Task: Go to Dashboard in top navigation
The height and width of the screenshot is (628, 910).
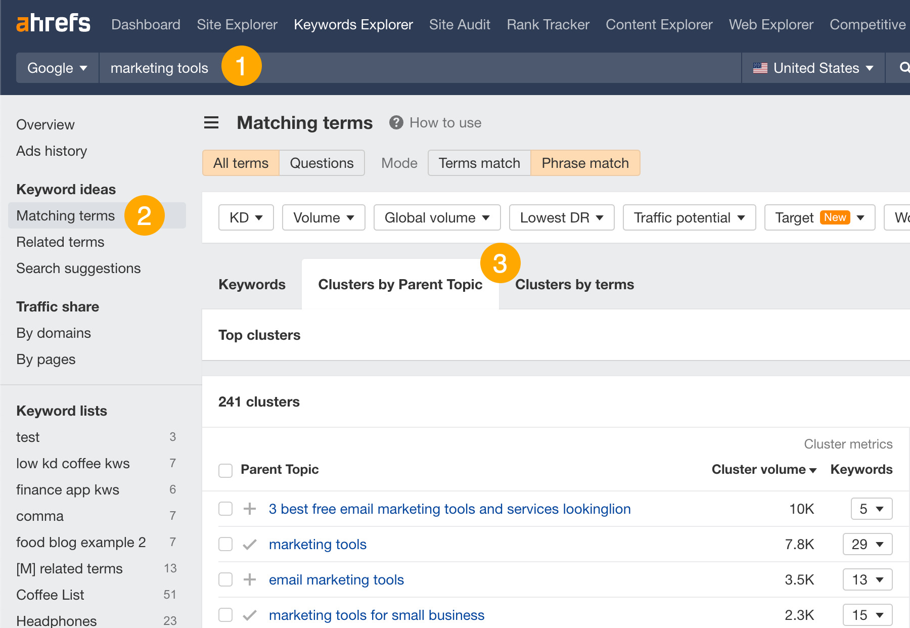Action: pyautogui.click(x=146, y=24)
